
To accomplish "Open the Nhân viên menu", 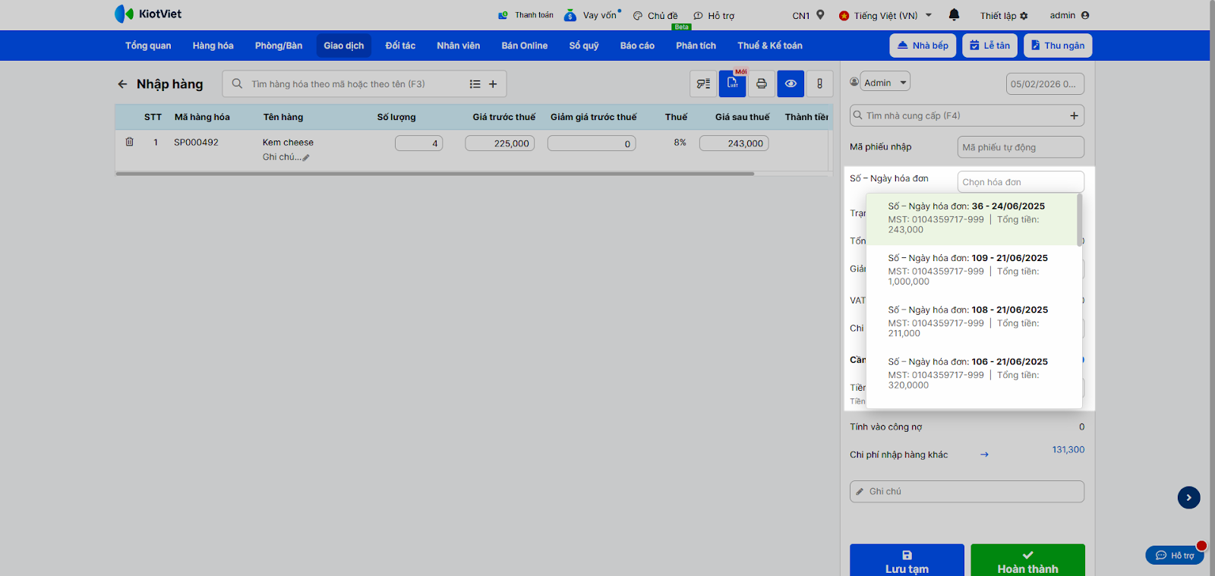I will [x=459, y=46].
